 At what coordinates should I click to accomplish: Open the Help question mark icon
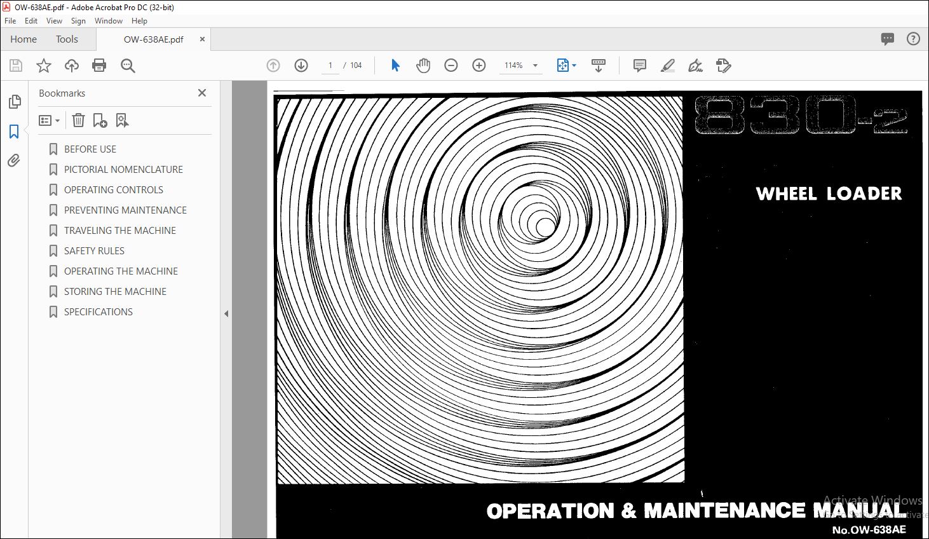click(x=913, y=39)
